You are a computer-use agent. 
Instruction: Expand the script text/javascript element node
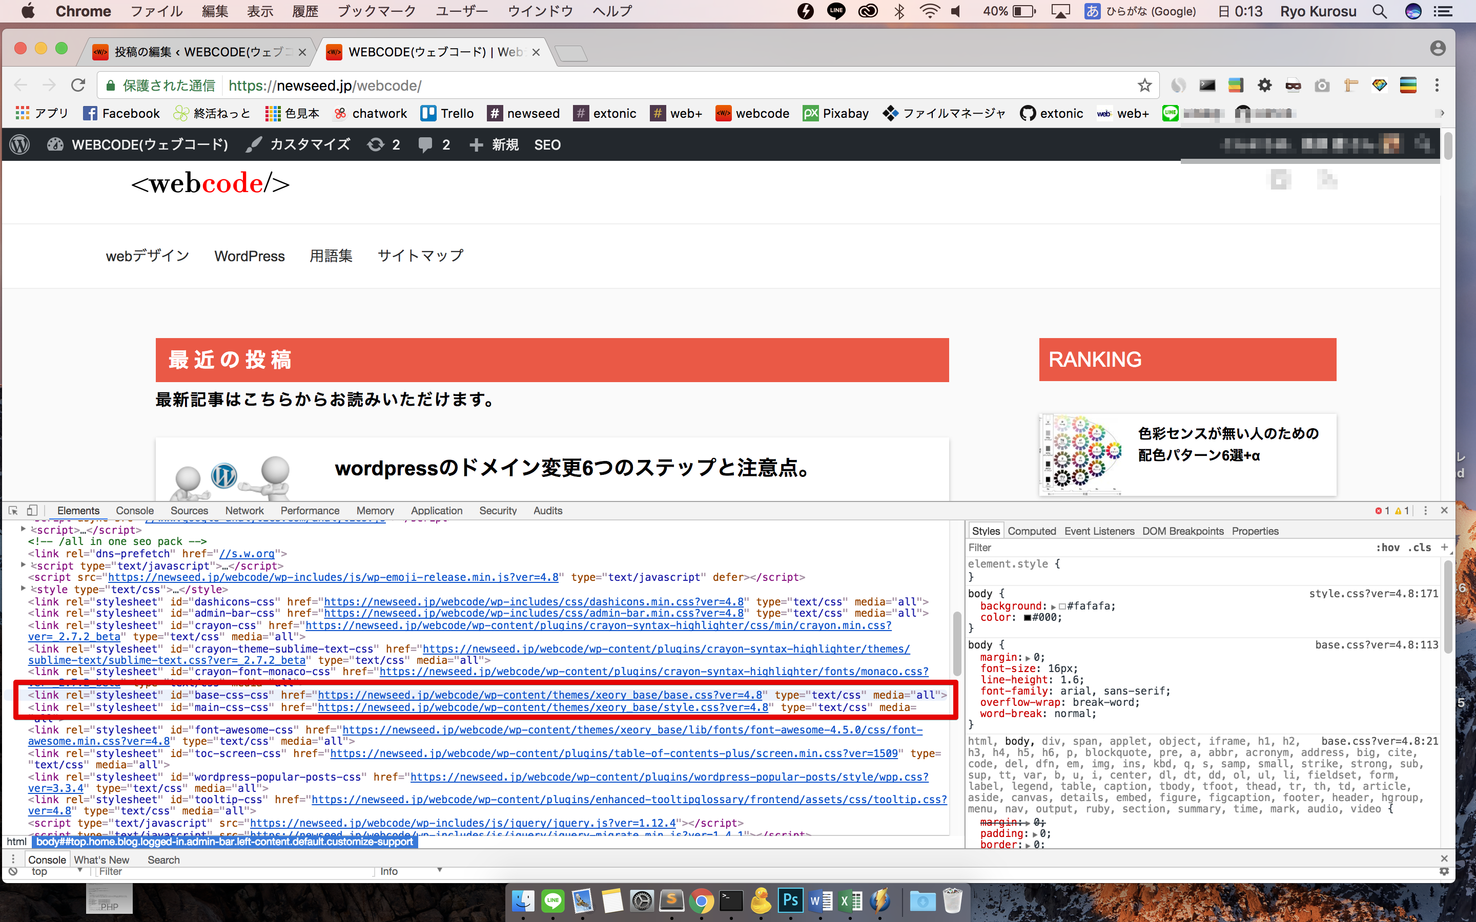click(x=23, y=565)
